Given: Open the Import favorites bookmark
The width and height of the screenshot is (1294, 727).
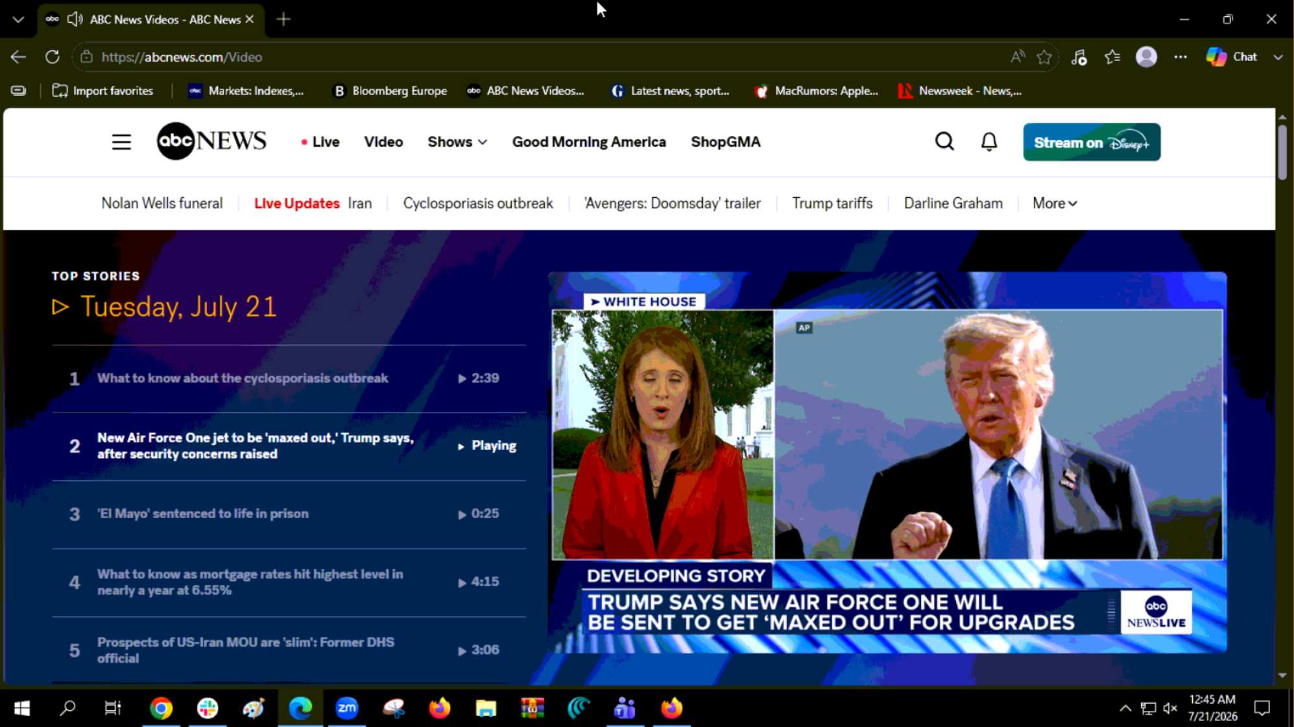Looking at the screenshot, I should click(102, 91).
